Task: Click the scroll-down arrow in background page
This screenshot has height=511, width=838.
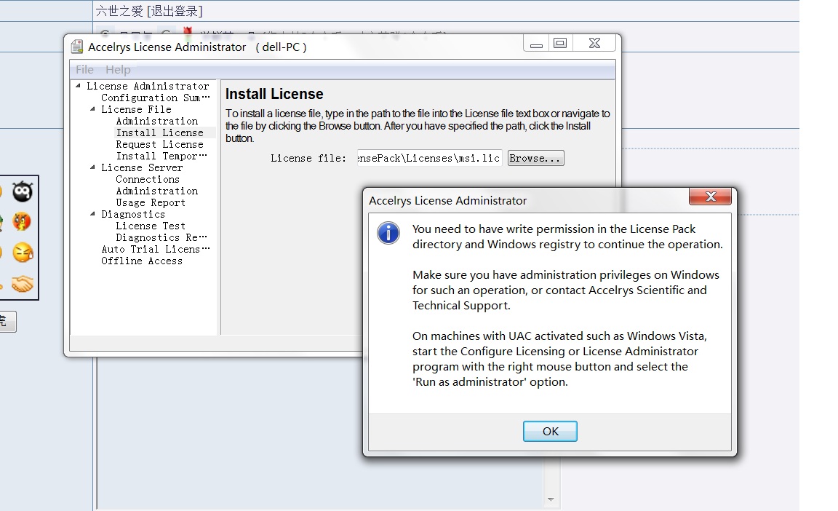Action: pos(551,500)
